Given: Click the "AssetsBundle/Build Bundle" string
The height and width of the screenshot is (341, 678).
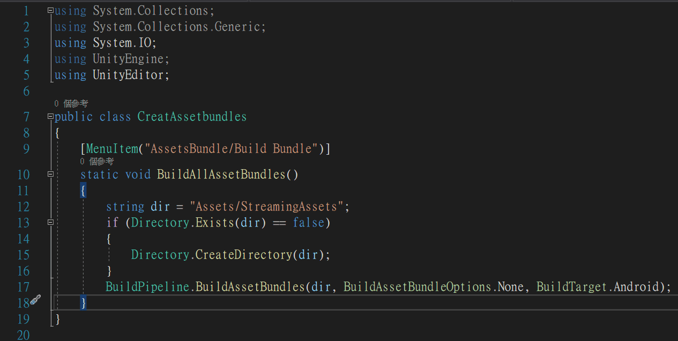Looking at the screenshot, I should click(231, 149).
